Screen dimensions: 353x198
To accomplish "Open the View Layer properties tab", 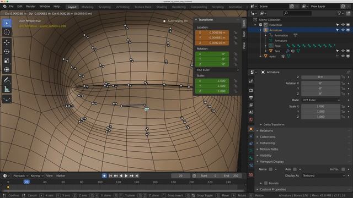I will pos(251,105).
